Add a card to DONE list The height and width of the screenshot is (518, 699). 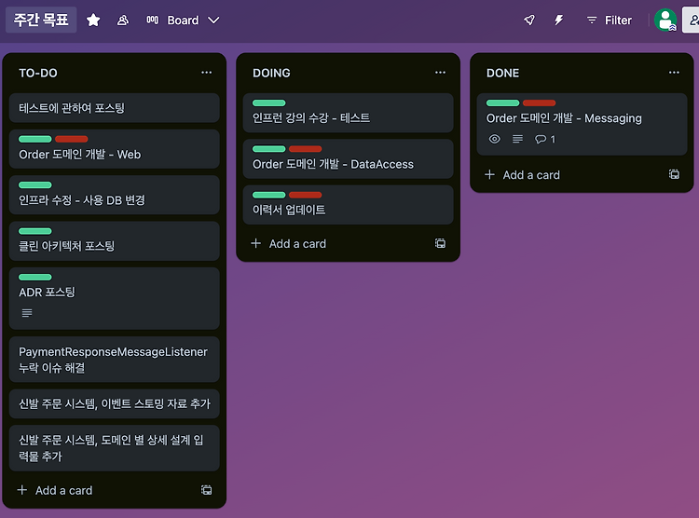[523, 175]
